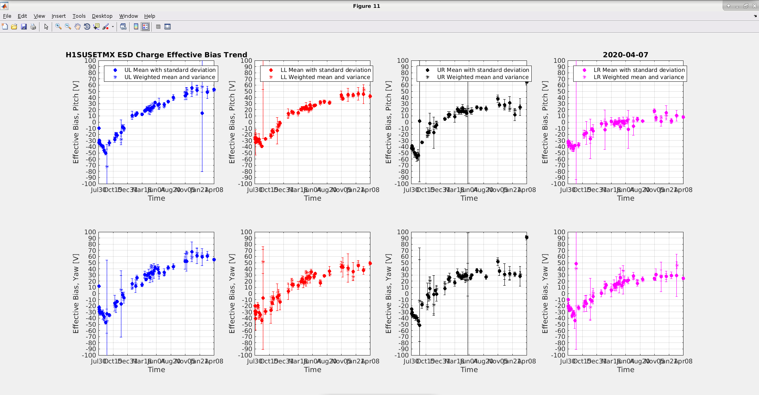Click the Link Plot toolbar button
Screen dimensions: 759x395
click(x=123, y=26)
